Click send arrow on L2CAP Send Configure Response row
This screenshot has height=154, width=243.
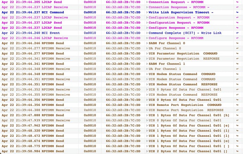pyautogui.click(x=237, y=28)
